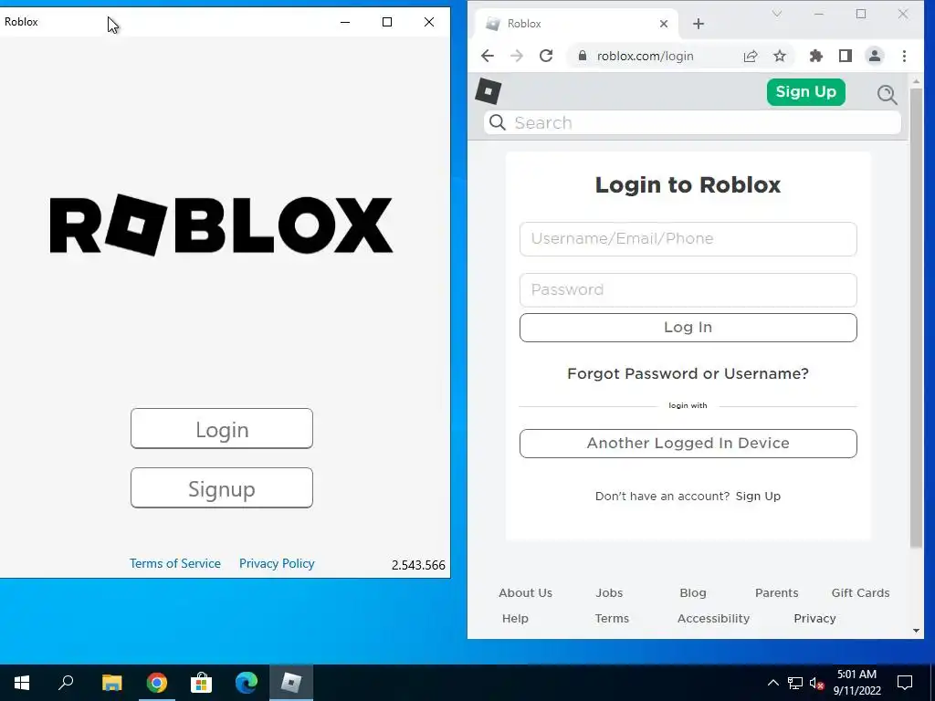Image resolution: width=935 pixels, height=701 pixels.
Task: Open File Explorer from the taskbar
Action: [111, 683]
